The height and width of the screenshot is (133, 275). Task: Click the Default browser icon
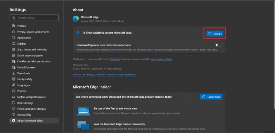(x=14, y=68)
